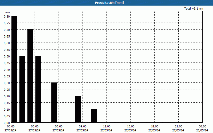Image resolution: width=213 pixels, height=133 pixels.
Task: Click the 0,55 y-axis label
Action: [7, 50]
